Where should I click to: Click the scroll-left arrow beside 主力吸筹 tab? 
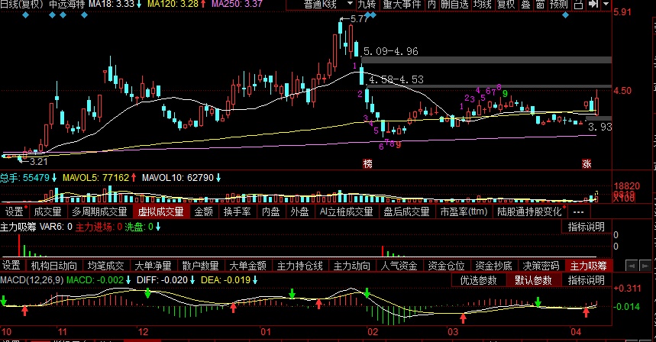pyautogui.click(x=631, y=266)
